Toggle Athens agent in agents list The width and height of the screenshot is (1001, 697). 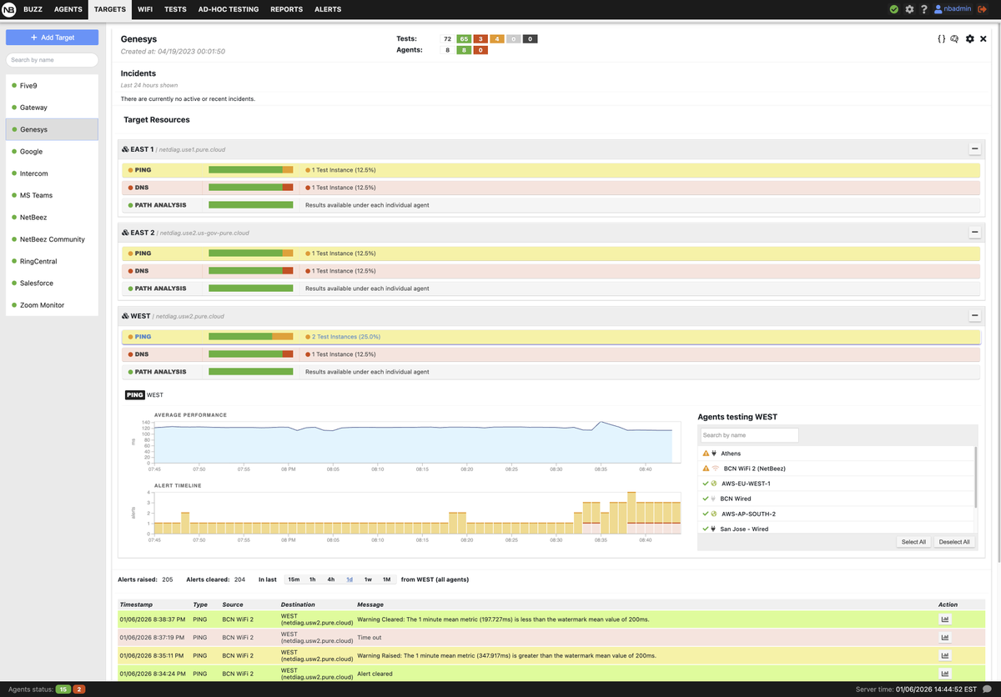837,454
